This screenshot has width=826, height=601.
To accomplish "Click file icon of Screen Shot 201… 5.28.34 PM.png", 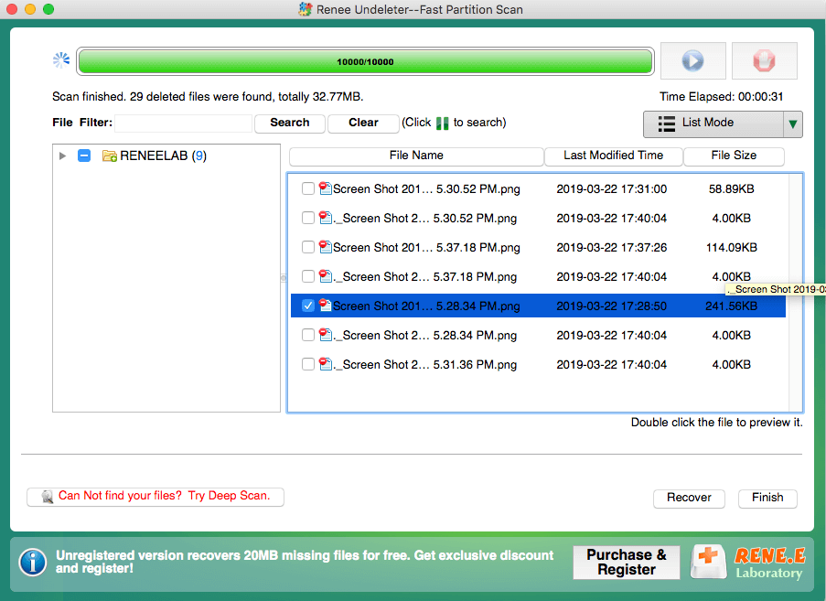I will (x=325, y=306).
